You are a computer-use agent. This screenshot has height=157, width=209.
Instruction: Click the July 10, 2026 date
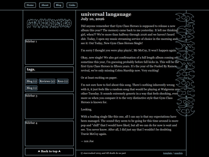[93, 19]
